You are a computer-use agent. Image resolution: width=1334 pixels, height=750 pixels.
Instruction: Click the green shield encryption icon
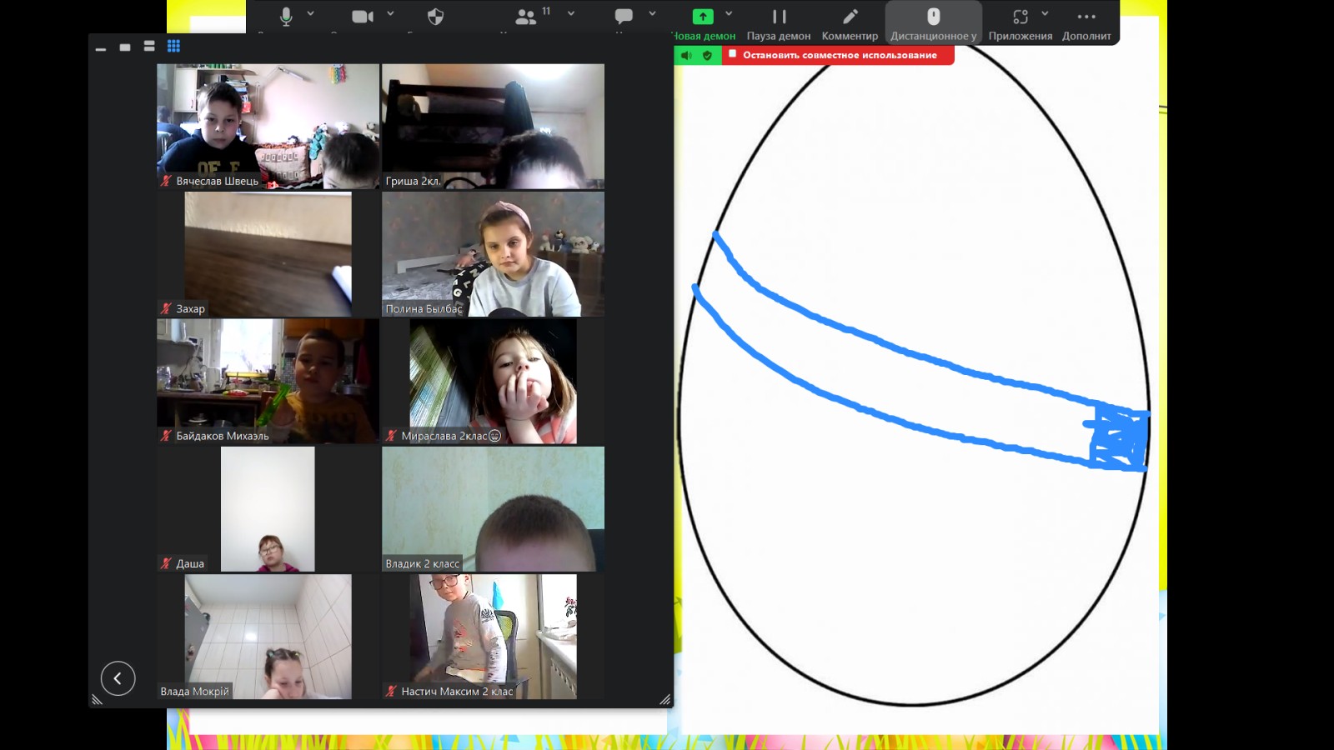pyautogui.click(x=707, y=55)
